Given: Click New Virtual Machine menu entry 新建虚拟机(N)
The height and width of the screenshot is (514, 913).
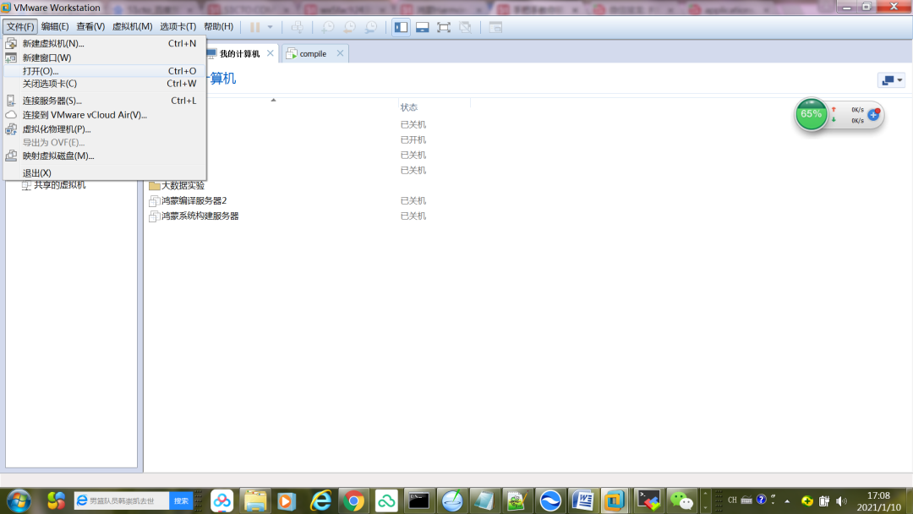Looking at the screenshot, I should coord(104,44).
